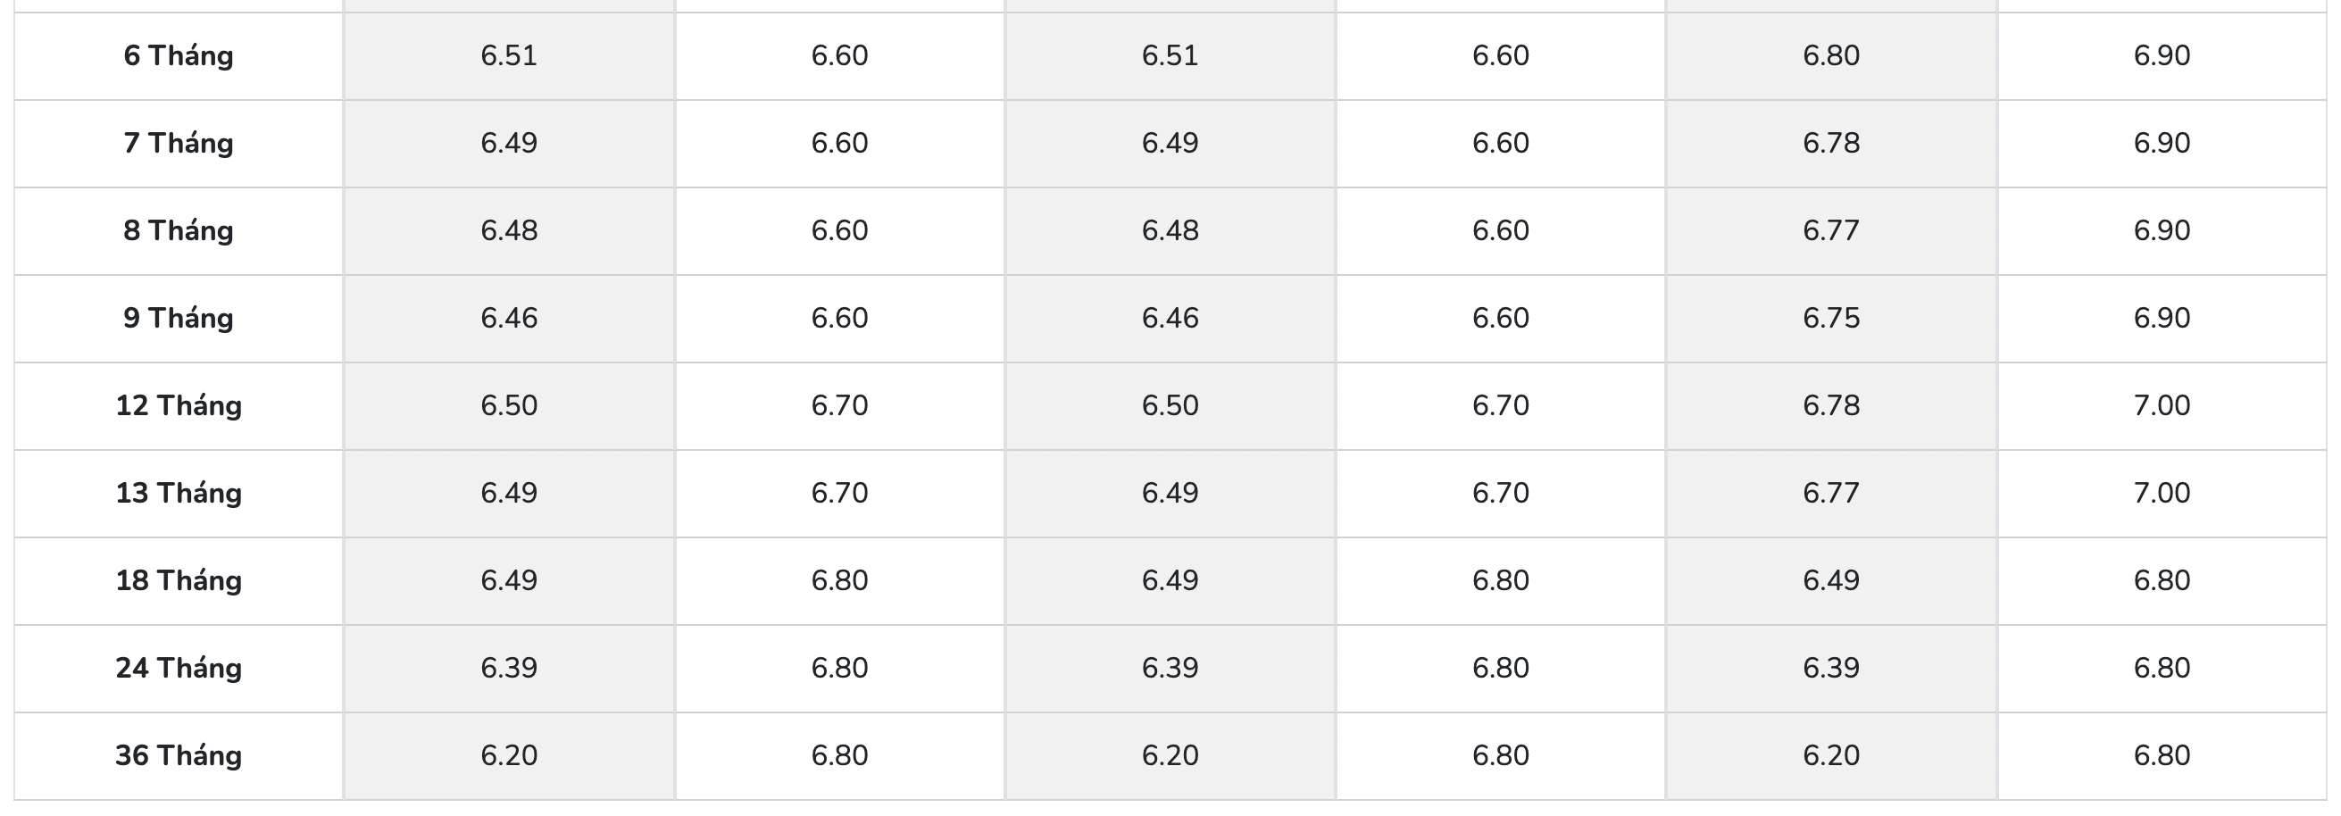The image size is (2341, 816).
Task: Select the 12 Tháng row label
Action: [x=179, y=405]
